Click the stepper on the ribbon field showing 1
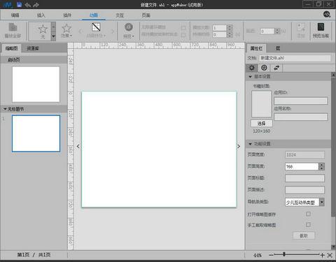The height and width of the screenshot is (262, 336). coord(230,28)
